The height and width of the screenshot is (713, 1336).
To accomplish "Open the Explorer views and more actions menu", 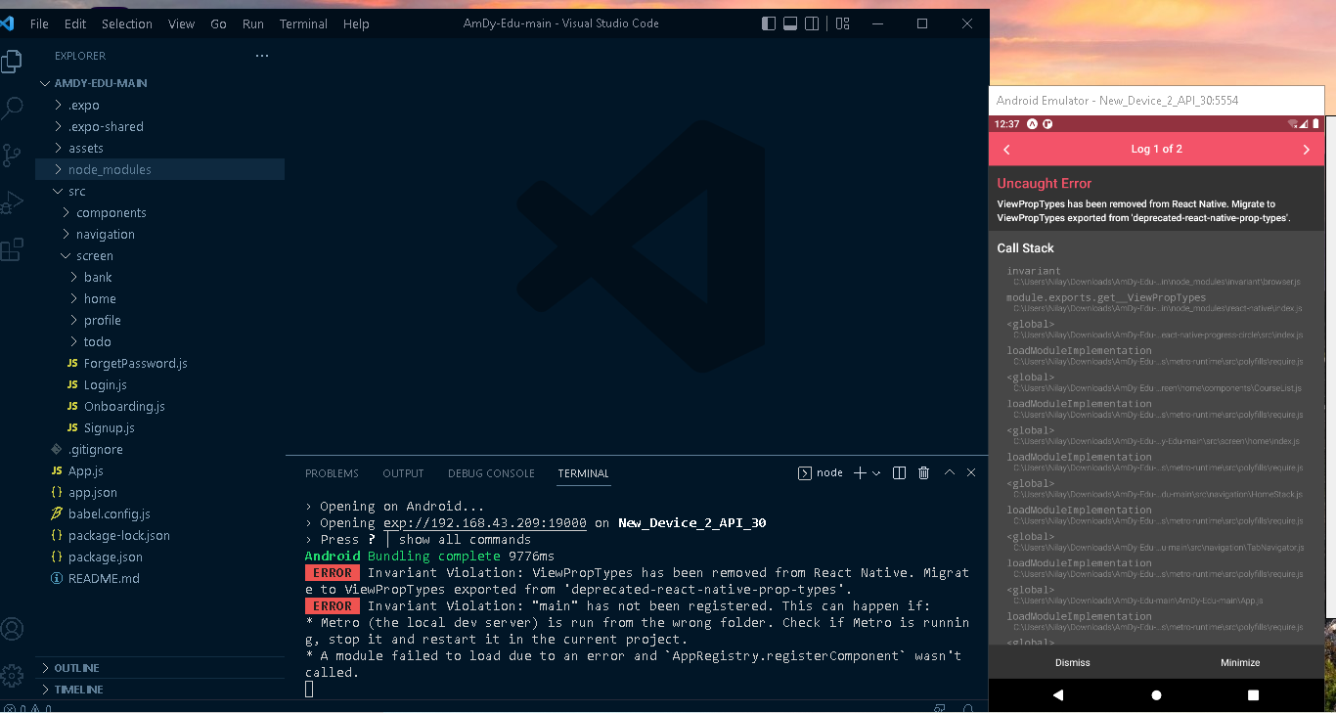I will (x=261, y=56).
